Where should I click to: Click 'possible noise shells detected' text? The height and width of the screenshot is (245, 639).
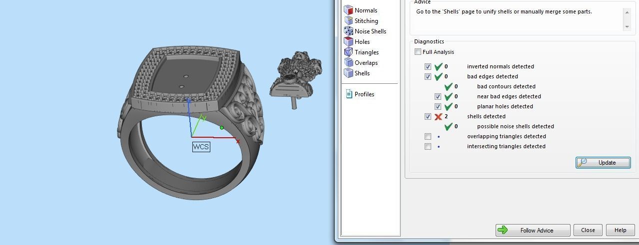(x=516, y=126)
